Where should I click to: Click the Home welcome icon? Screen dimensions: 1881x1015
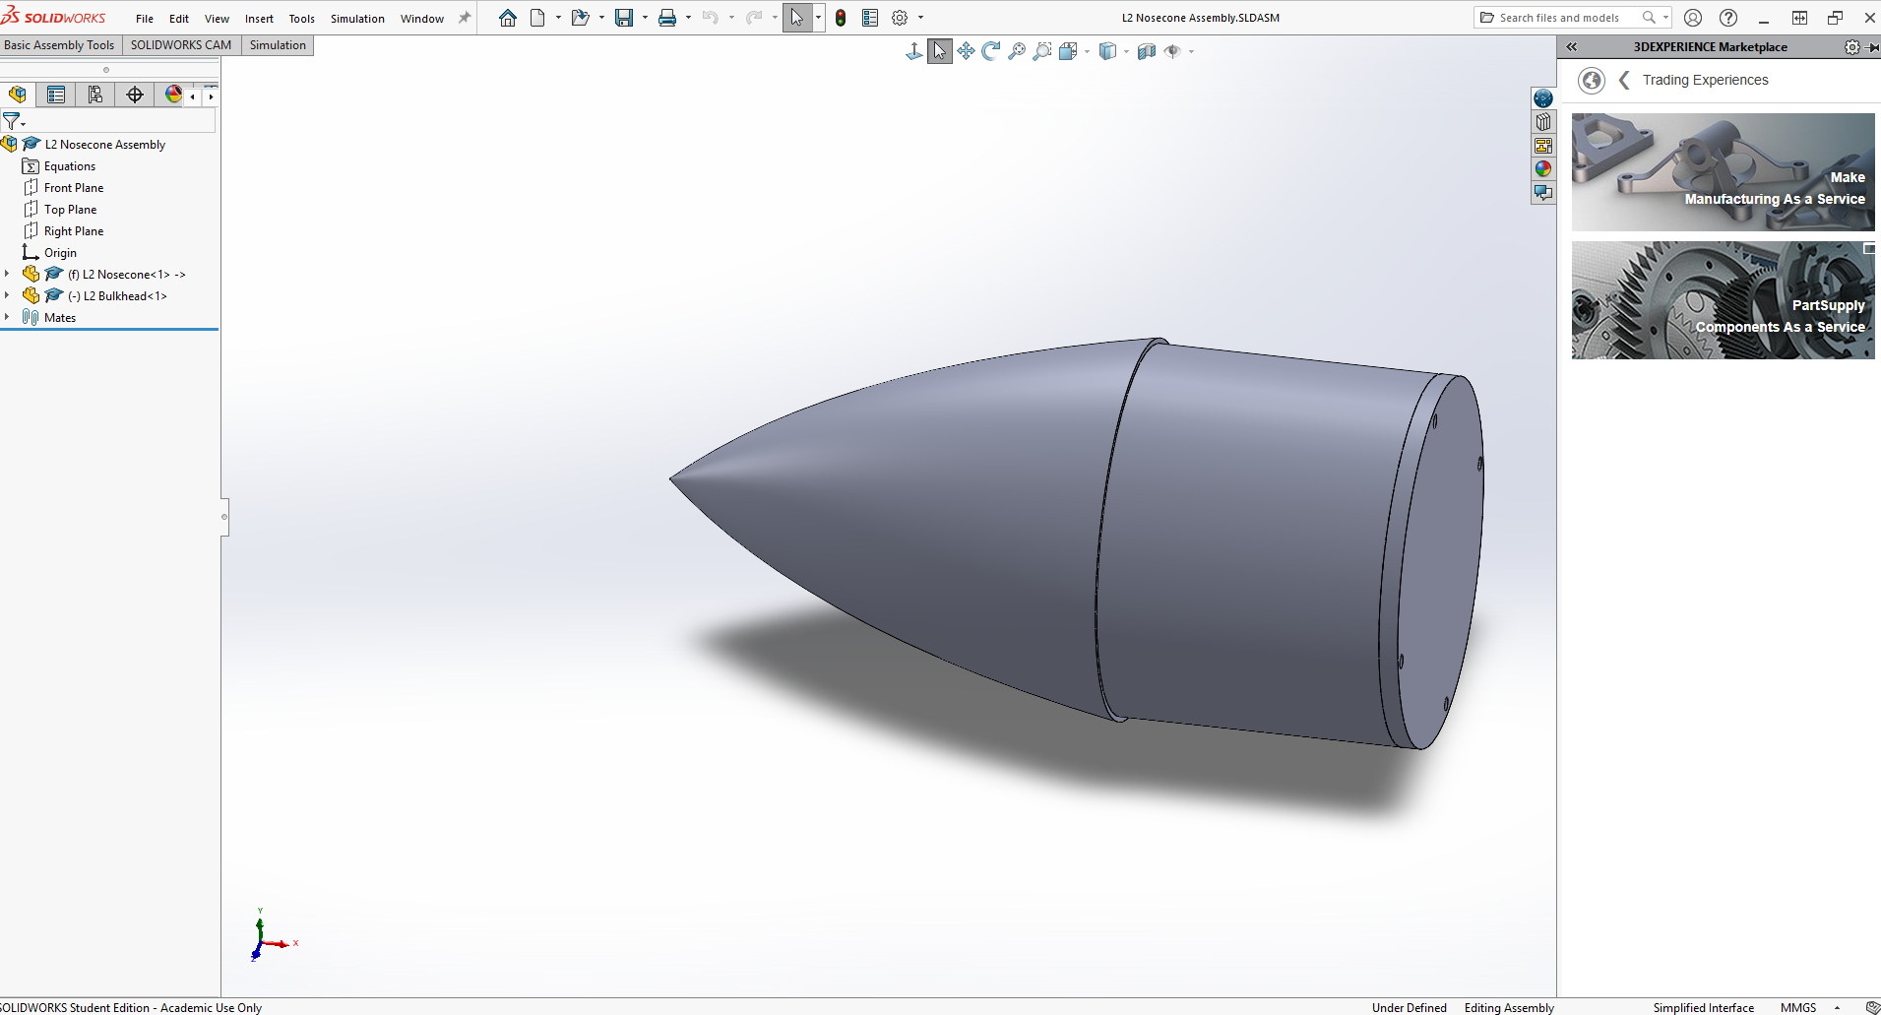coord(507,18)
